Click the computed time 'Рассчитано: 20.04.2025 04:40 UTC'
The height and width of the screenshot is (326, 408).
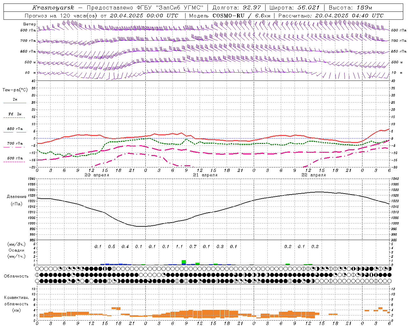pyautogui.click(x=331, y=16)
